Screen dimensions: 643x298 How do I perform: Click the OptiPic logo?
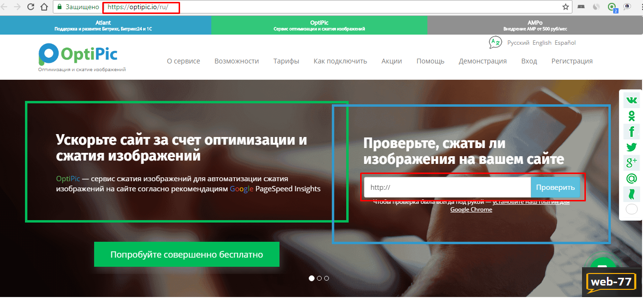coord(78,54)
